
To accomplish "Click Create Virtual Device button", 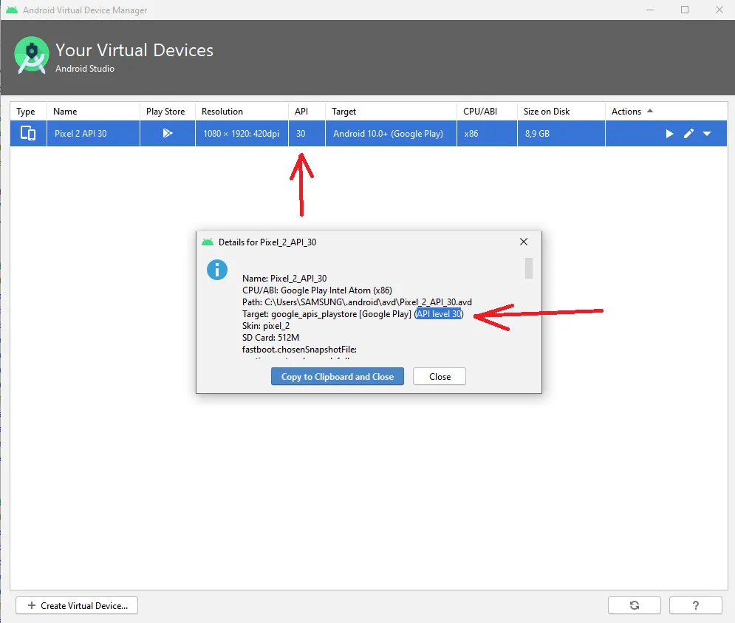I will tap(77, 605).
